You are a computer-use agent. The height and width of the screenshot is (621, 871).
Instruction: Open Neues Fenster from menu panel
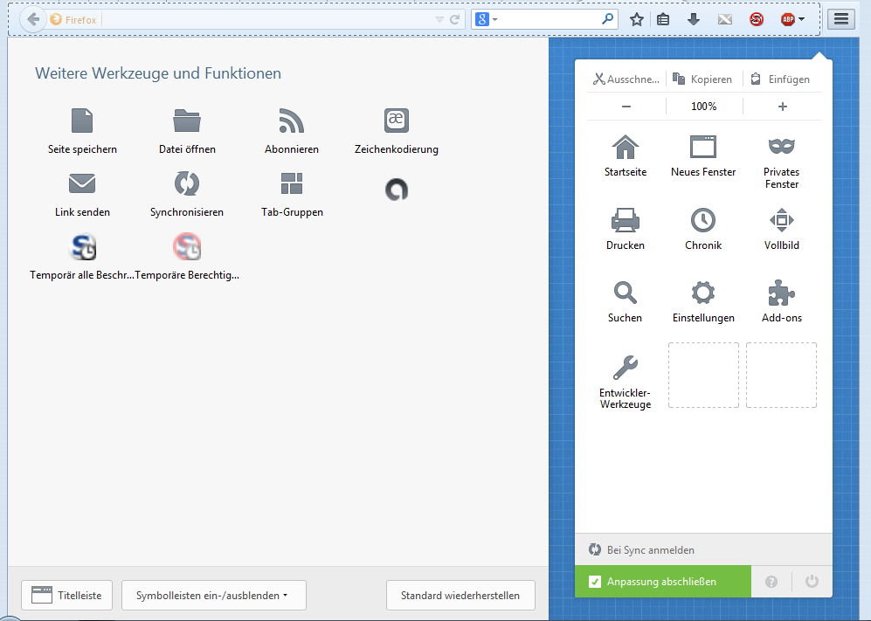[x=703, y=155]
